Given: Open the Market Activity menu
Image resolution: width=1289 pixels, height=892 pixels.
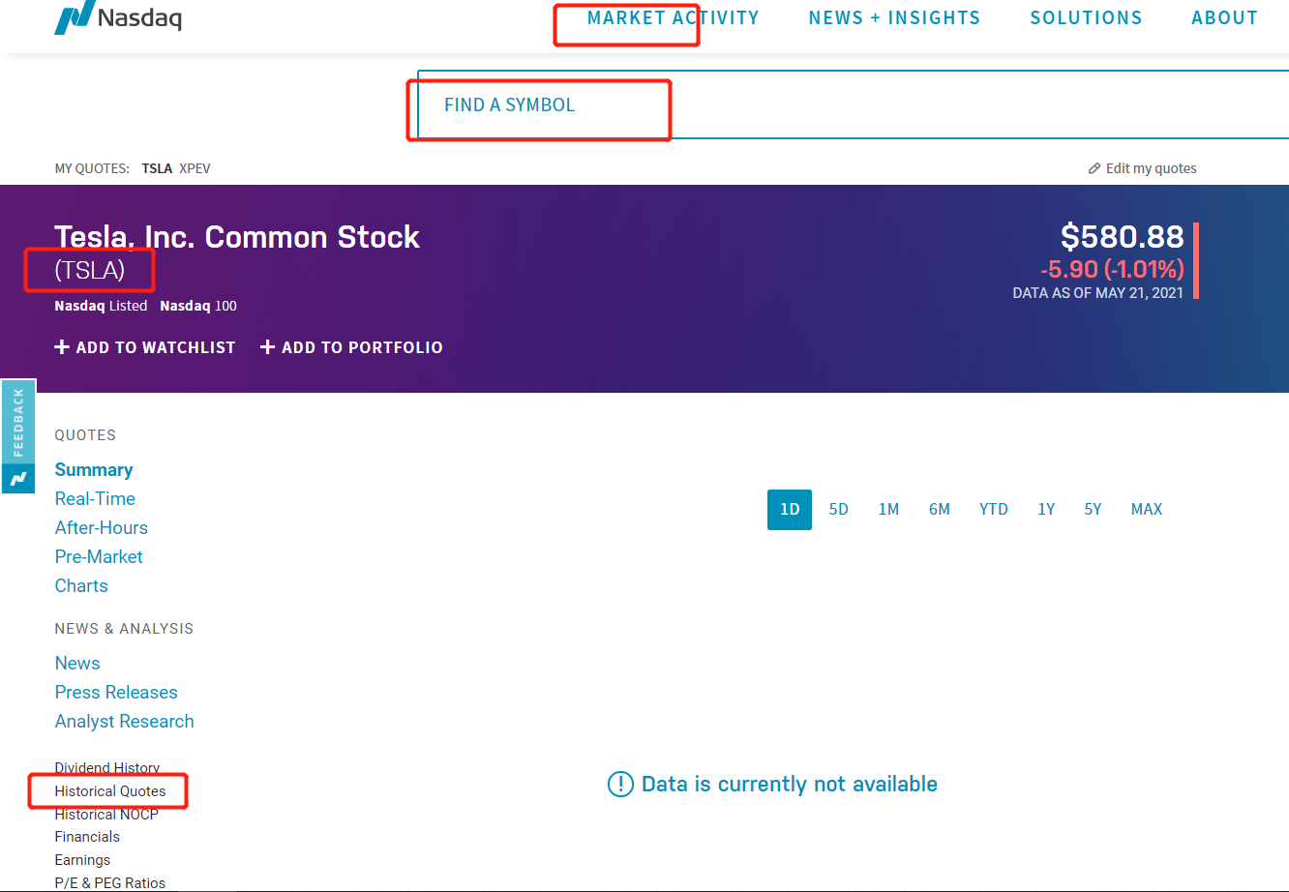Looking at the screenshot, I should [x=673, y=18].
